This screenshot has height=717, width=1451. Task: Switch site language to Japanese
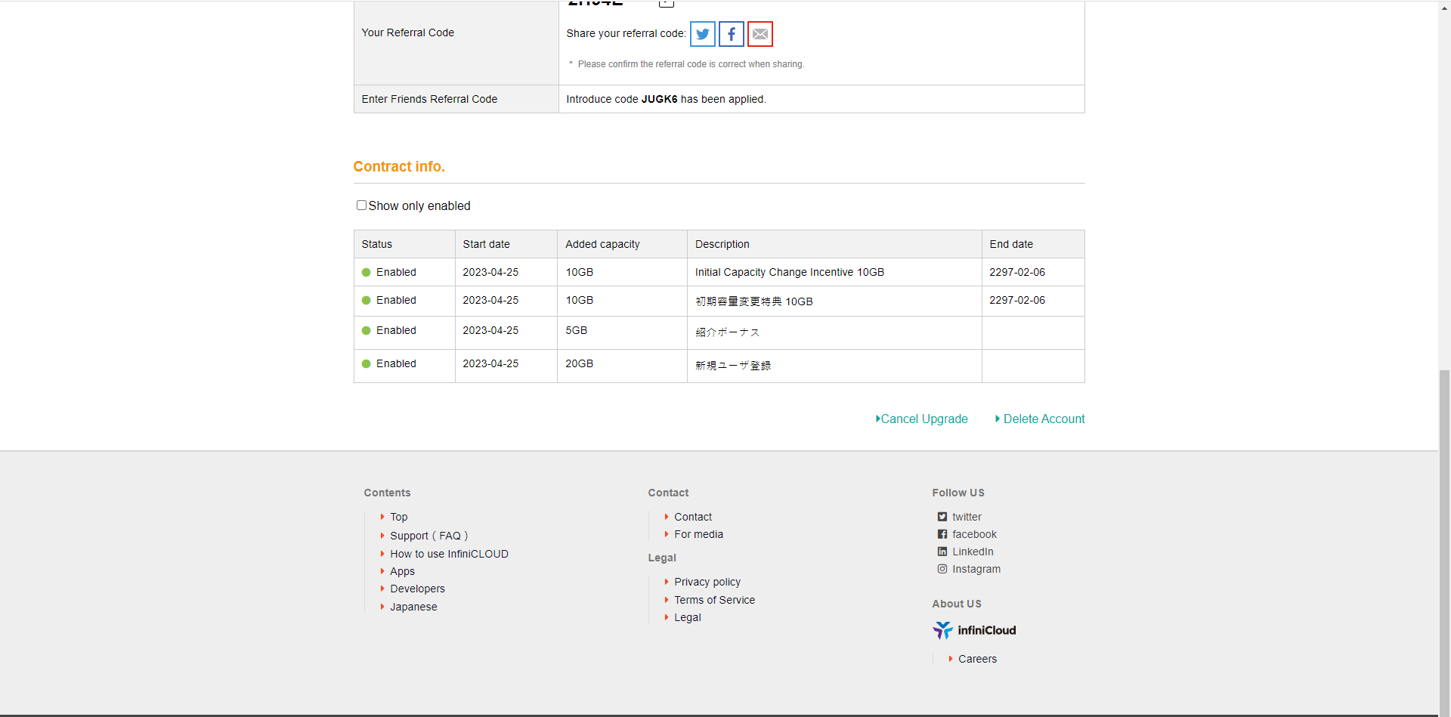(413, 607)
